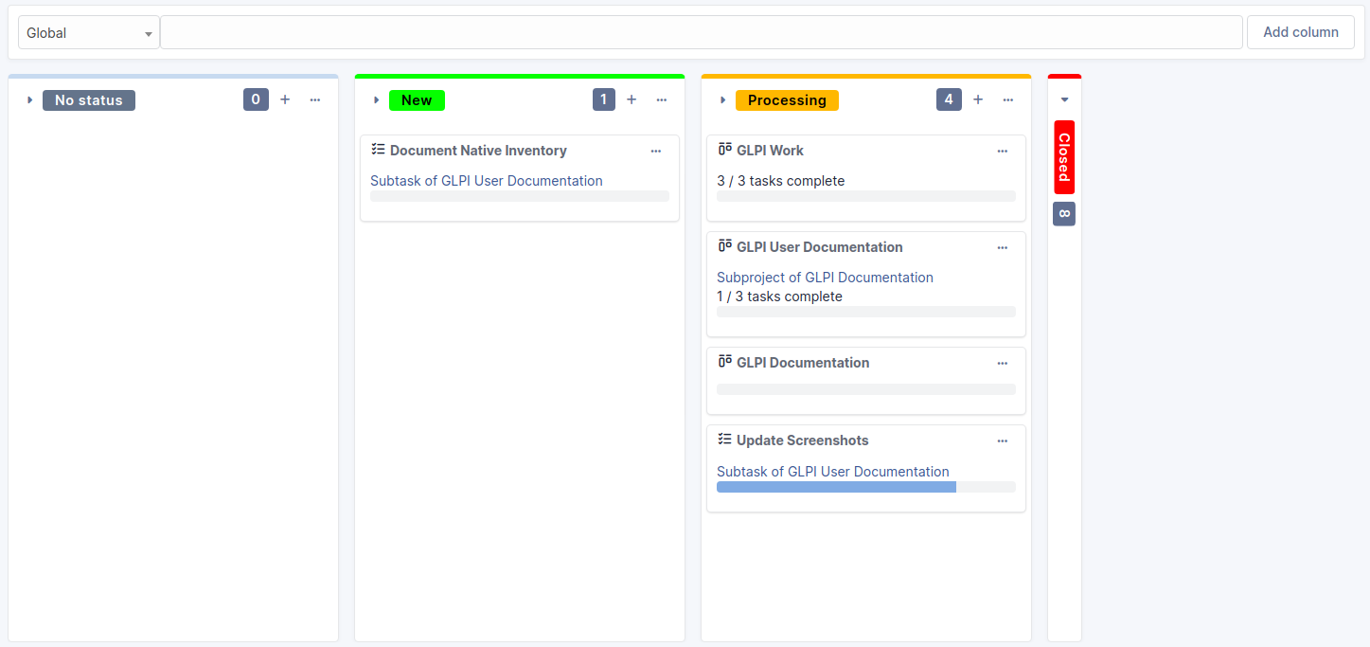Open GLPI Work card title

770,151
